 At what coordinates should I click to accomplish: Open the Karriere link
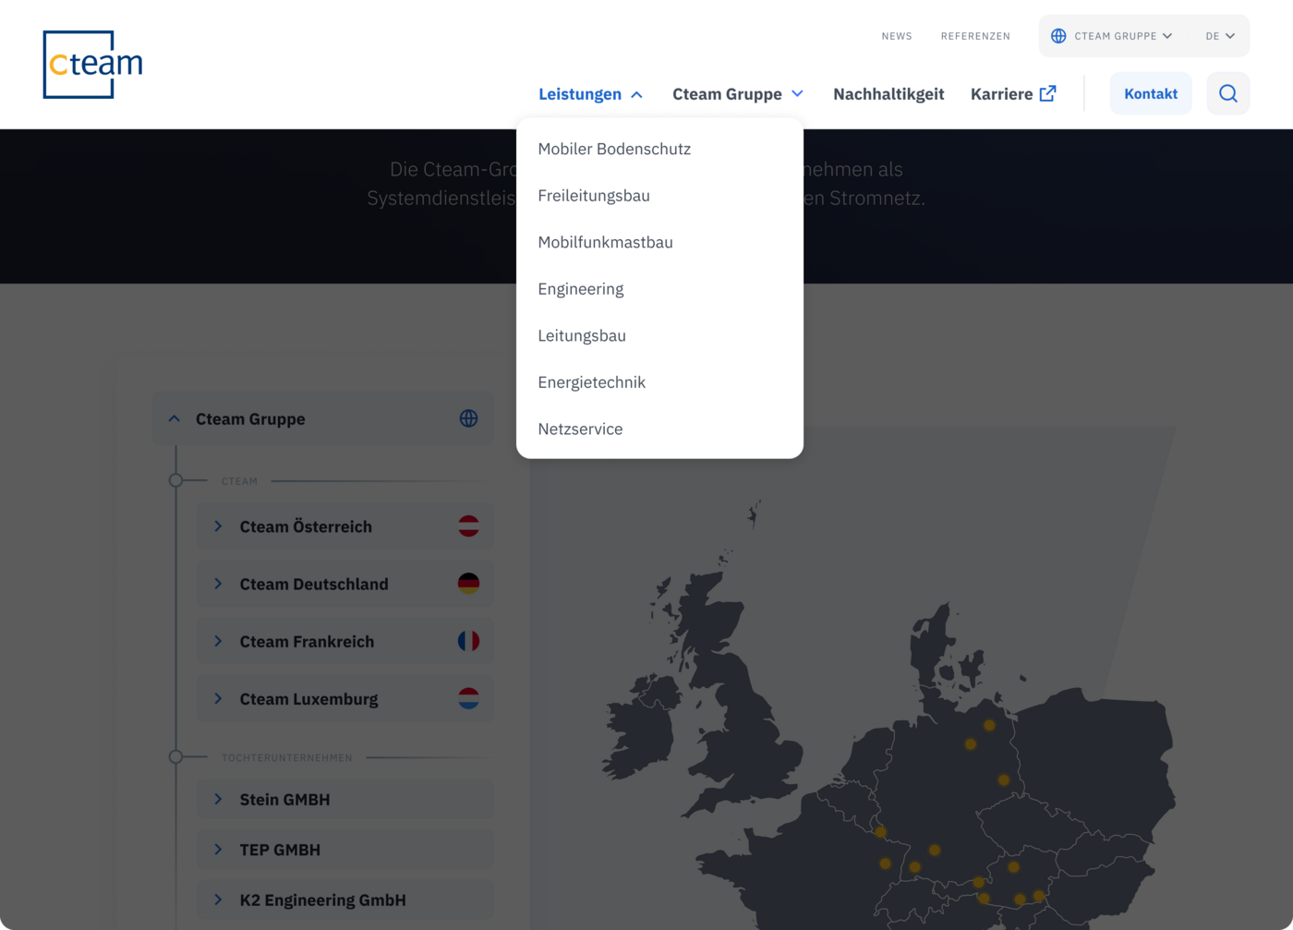click(x=1013, y=94)
